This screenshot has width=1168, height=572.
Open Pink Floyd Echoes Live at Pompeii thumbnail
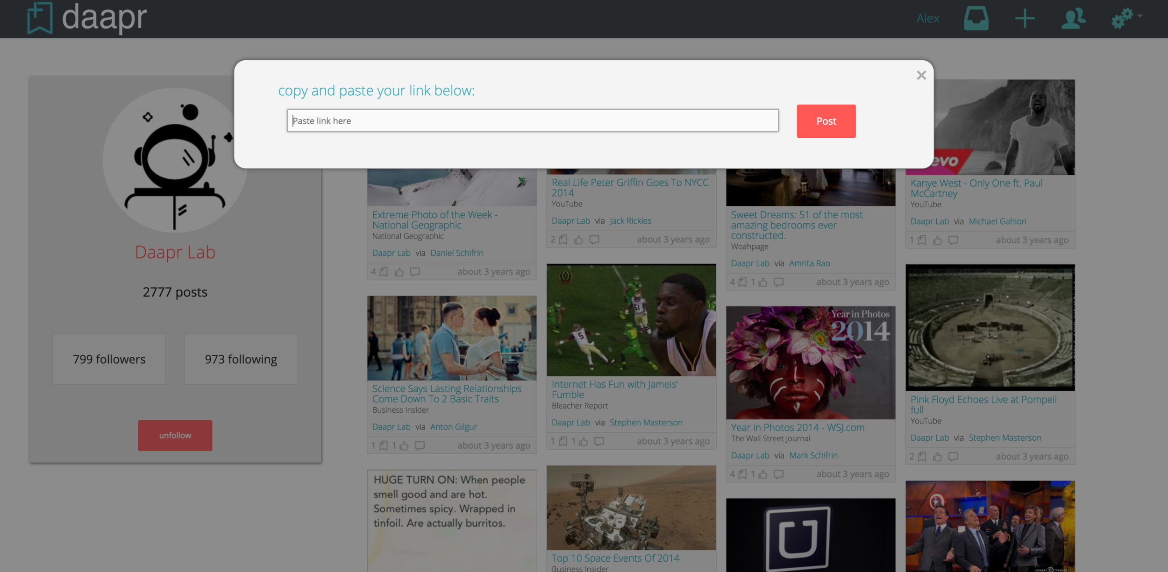coord(990,327)
